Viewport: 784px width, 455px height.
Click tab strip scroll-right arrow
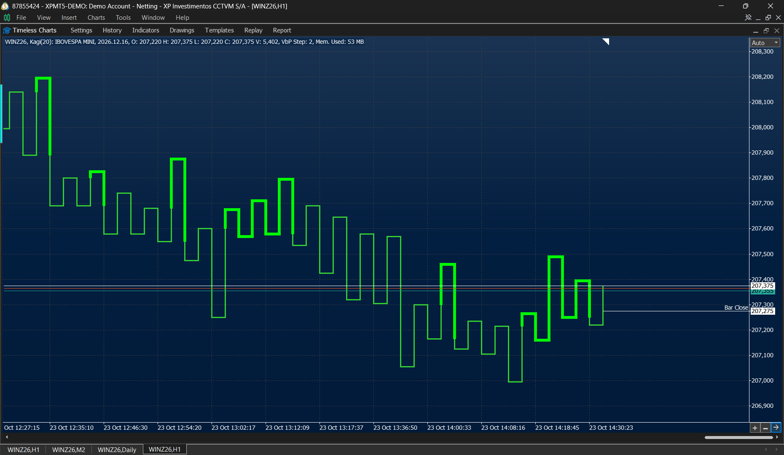pos(776,450)
